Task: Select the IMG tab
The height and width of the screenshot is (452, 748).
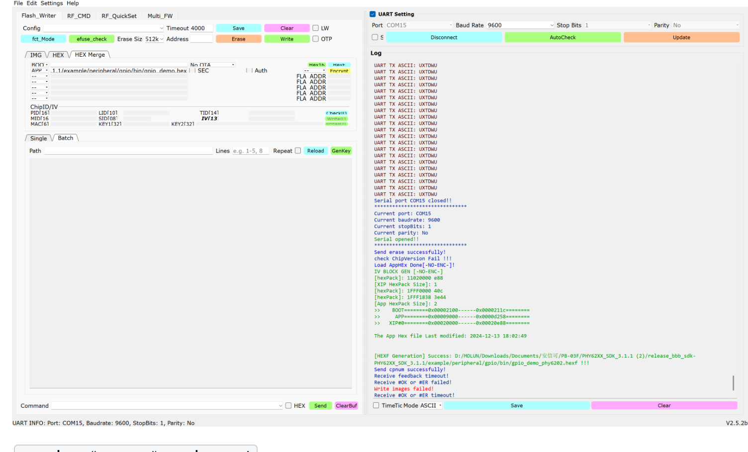Action: (x=36, y=55)
